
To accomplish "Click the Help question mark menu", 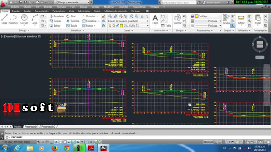I will 164,7.
